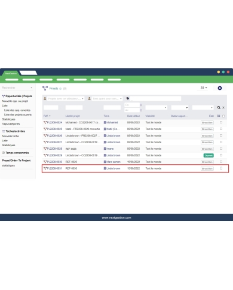This screenshot has height=290, width=233.
Task: Open Propal/Order To Project sidebar heading
Action: (16, 161)
